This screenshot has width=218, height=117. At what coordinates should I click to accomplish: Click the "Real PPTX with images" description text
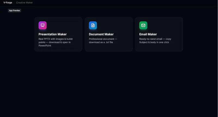[x=56, y=42]
